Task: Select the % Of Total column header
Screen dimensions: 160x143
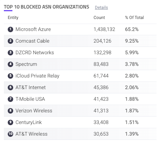Action: 134,17
